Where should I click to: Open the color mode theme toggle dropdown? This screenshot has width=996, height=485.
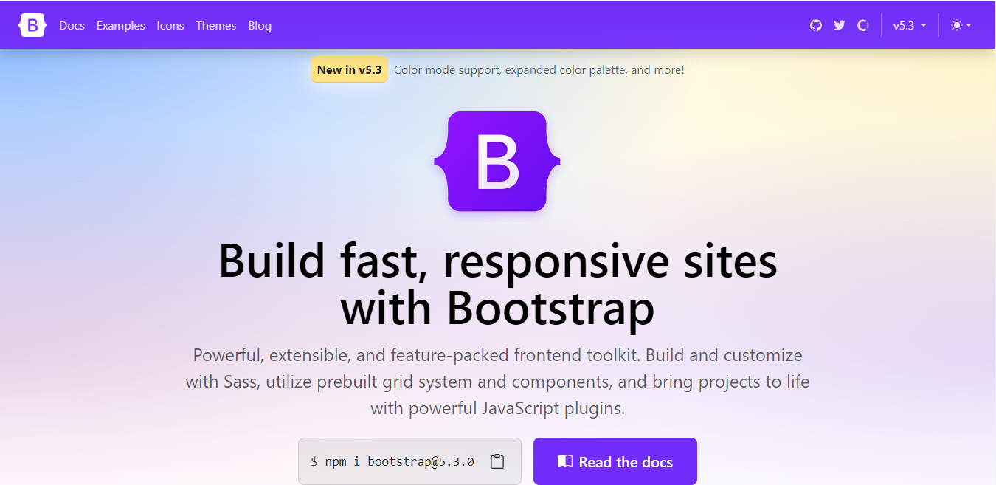click(x=961, y=25)
